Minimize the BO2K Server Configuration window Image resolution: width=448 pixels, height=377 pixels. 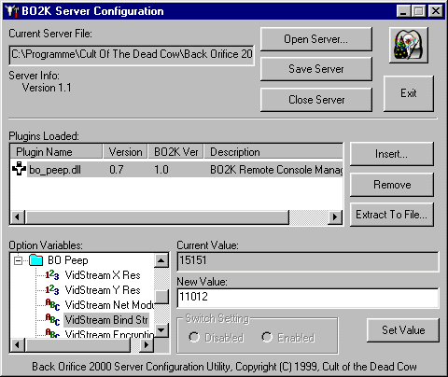[403, 11]
